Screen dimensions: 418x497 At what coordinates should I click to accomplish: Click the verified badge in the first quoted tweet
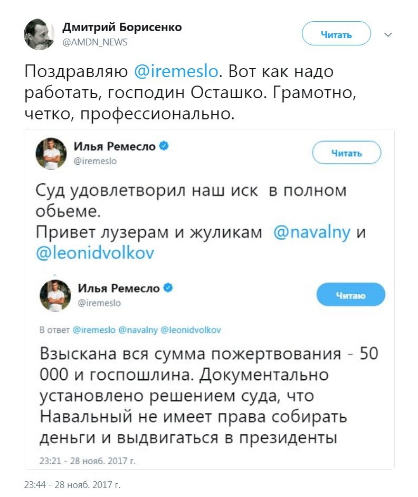(164, 146)
